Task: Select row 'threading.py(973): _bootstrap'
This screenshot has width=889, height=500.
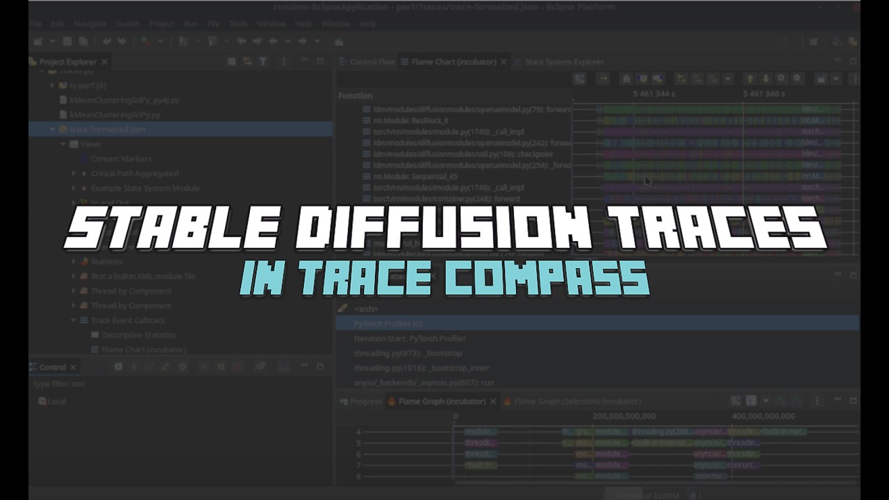Action: tap(597, 353)
